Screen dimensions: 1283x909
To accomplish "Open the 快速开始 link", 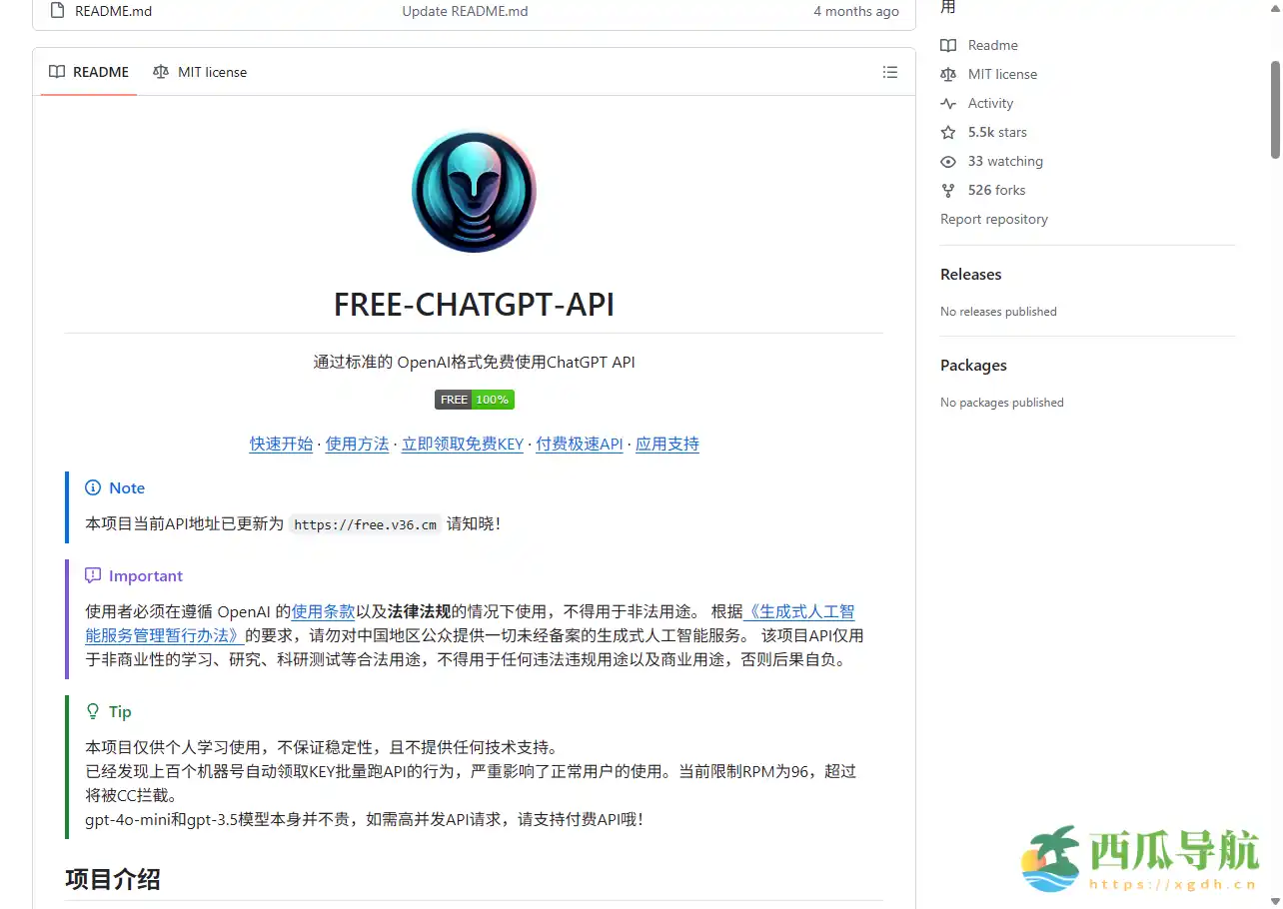I will click(x=281, y=444).
